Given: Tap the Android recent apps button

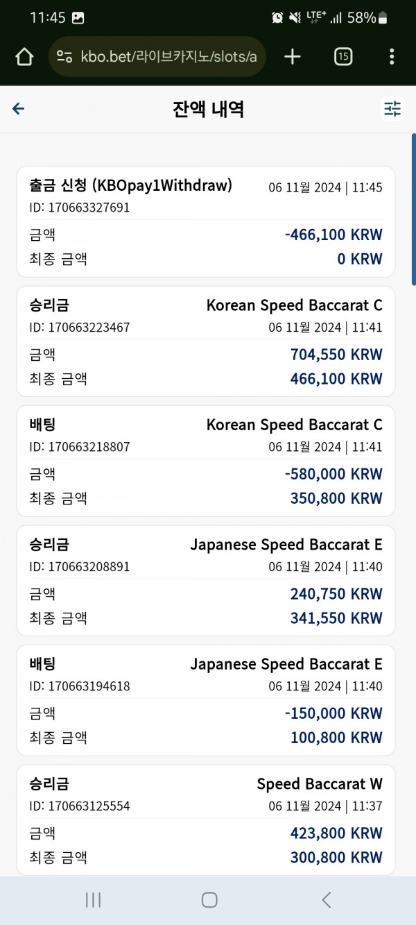Looking at the screenshot, I should [93, 900].
